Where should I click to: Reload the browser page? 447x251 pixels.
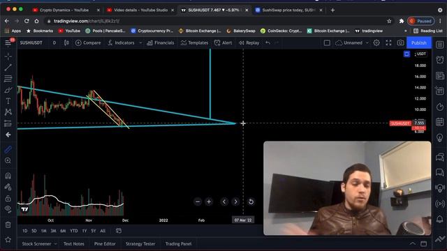[27, 21]
